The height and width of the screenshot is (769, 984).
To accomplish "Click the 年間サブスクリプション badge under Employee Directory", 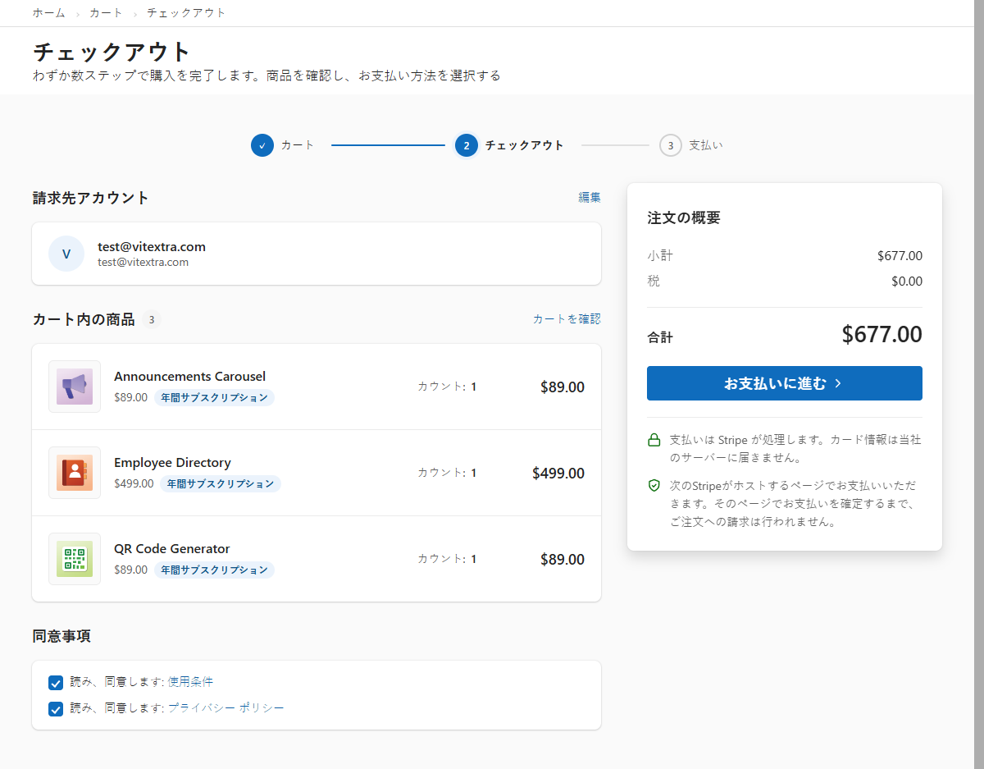I will 221,483.
